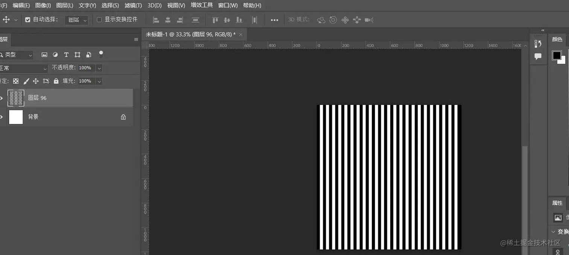The image size is (569, 255).
Task: Toggle lock position icon for layers
Action: (36, 81)
